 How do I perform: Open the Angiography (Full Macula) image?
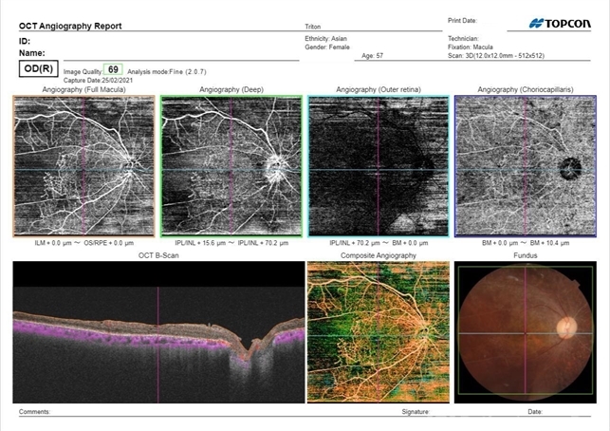pyautogui.click(x=83, y=167)
